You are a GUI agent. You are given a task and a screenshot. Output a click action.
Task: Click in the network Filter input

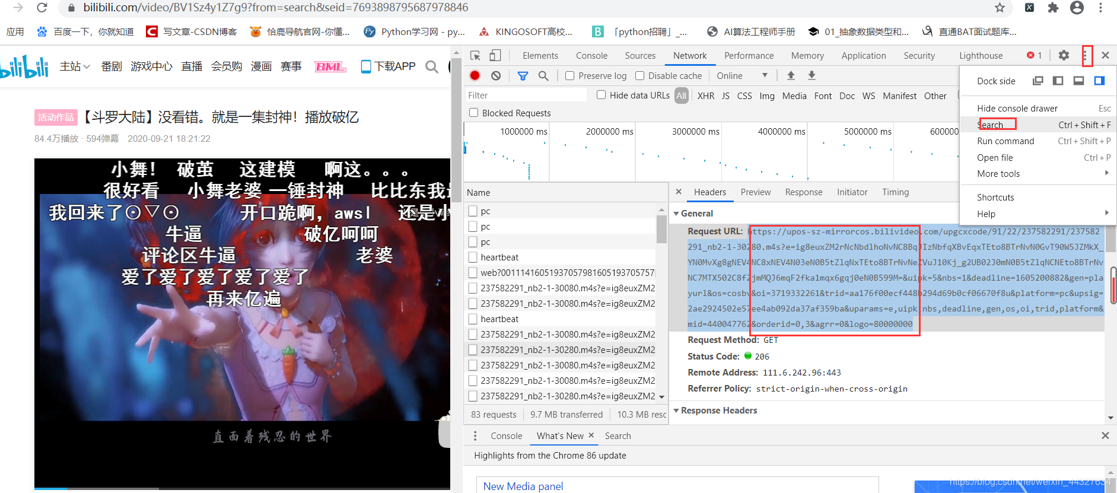tap(526, 96)
